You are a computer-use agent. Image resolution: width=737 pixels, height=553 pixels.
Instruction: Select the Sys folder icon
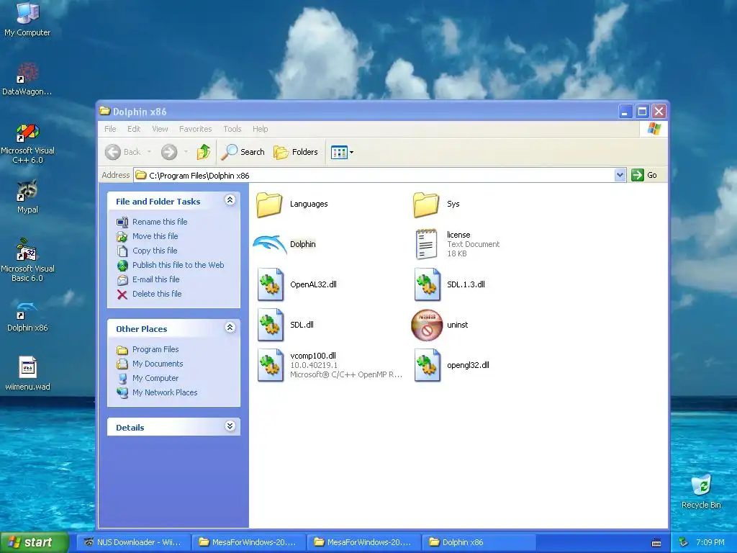pyautogui.click(x=426, y=204)
